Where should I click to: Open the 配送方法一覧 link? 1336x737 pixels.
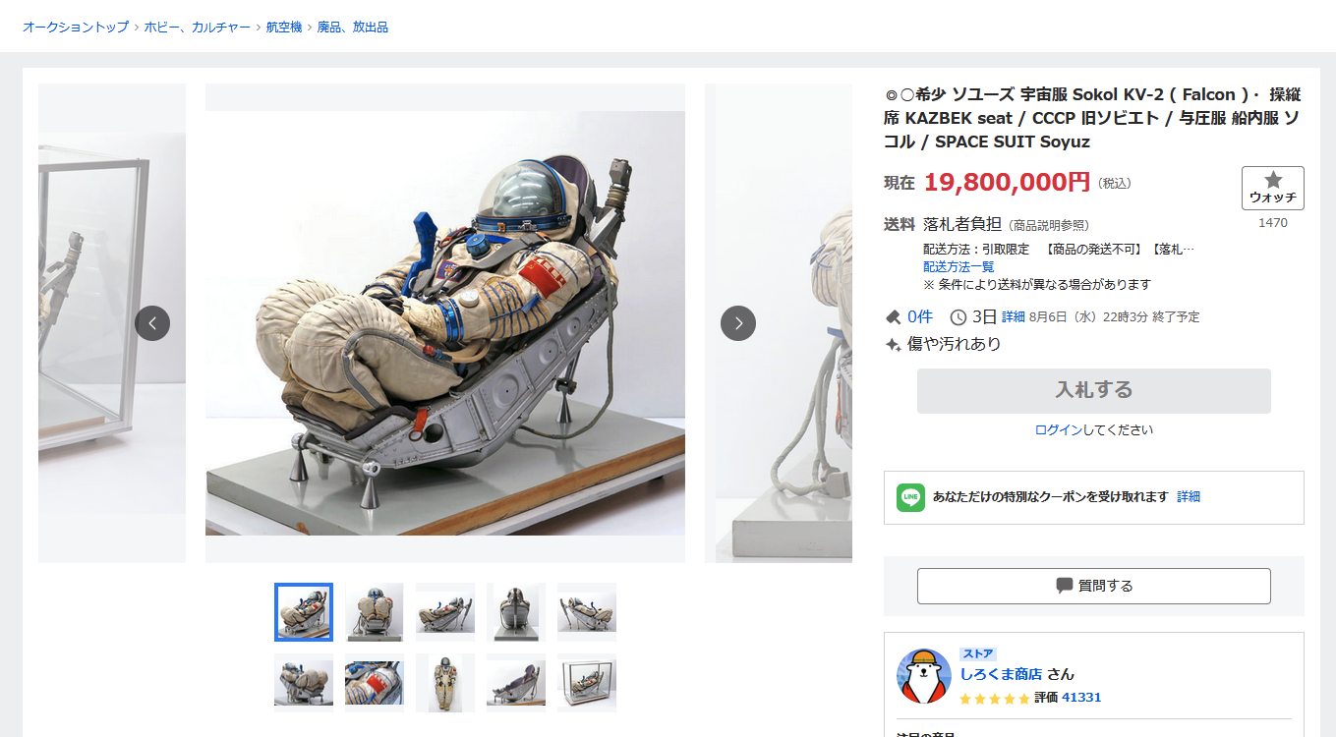[x=958, y=267]
